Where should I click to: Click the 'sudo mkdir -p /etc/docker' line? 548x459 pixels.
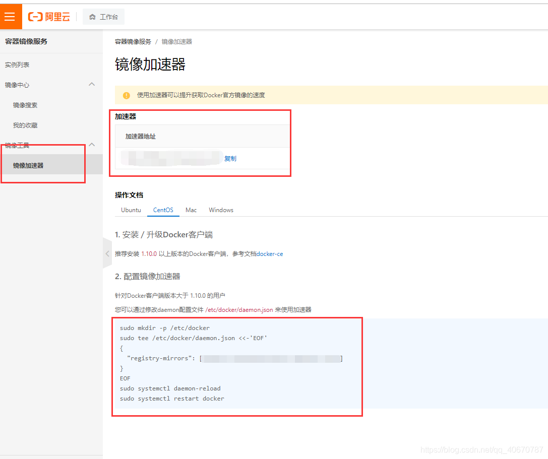click(165, 328)
